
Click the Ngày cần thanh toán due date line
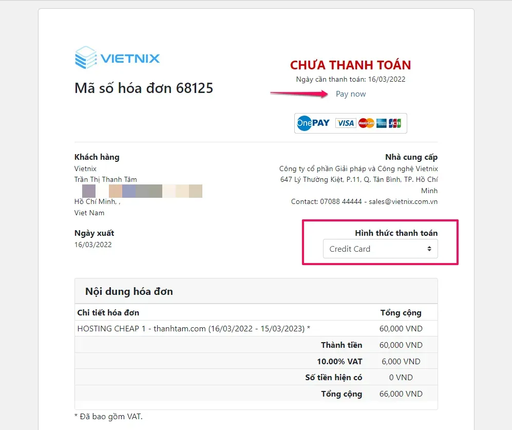pyautogui.click(x=351, y=80)
